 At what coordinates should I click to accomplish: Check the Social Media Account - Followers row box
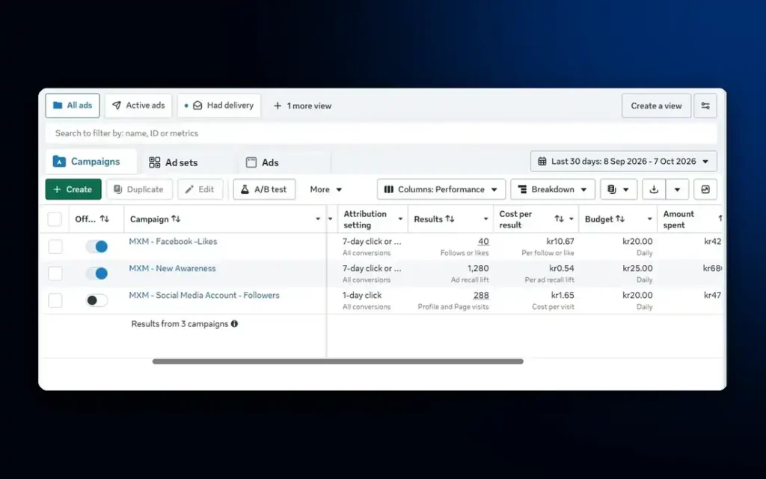point(55,300)
